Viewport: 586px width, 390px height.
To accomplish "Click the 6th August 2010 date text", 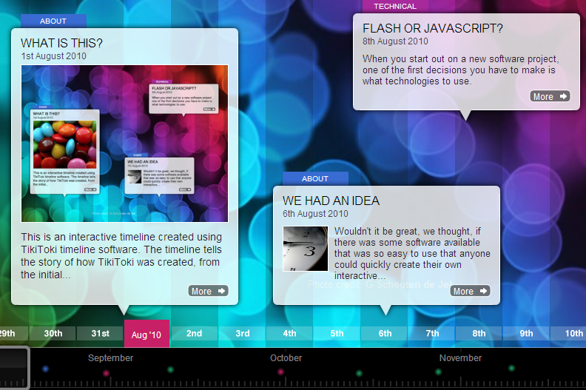I will [x=315, y=214].
